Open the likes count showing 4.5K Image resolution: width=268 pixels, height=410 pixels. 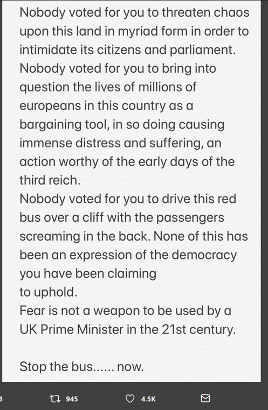pyautogui.click(x=148, y=399)
